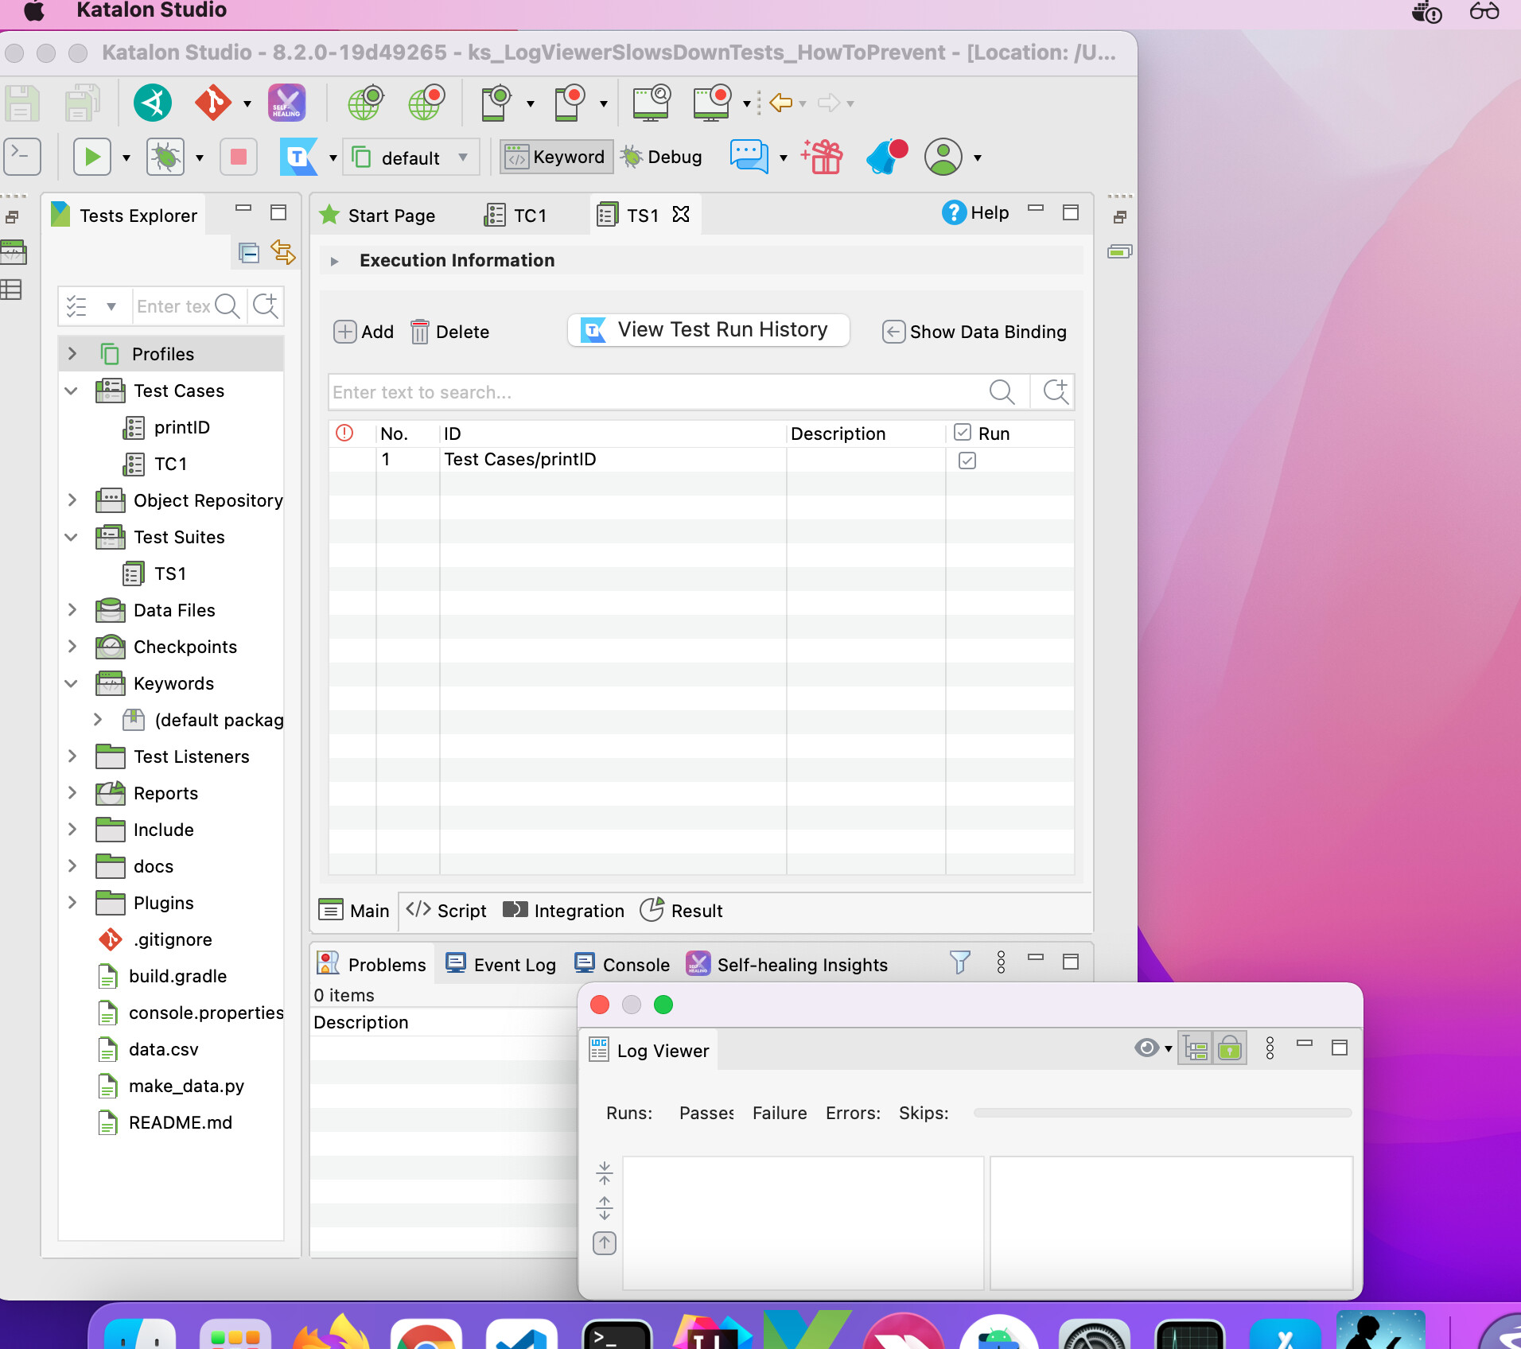This screenshot has width=1521, height=1349.
Task: Open the Event Log tab
Action: tap(501, 964)
